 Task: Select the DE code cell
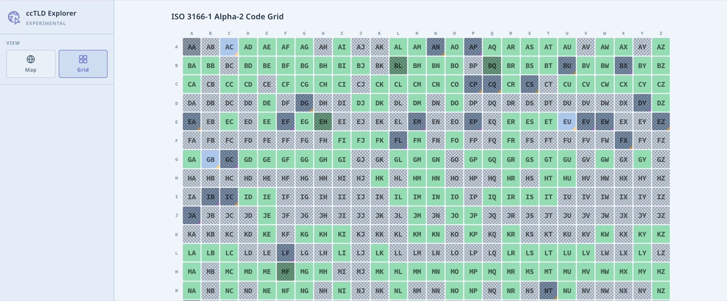tap(267, 103)
